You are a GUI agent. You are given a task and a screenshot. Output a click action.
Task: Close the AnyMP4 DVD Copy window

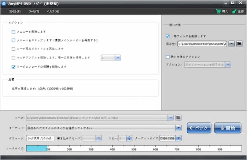(240, 3)
